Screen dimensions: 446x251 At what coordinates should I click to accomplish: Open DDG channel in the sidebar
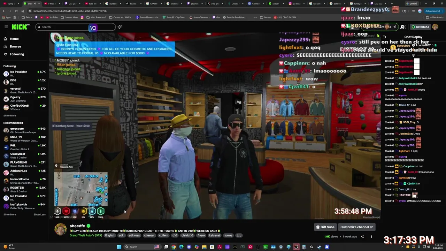(x=24, y=82)
